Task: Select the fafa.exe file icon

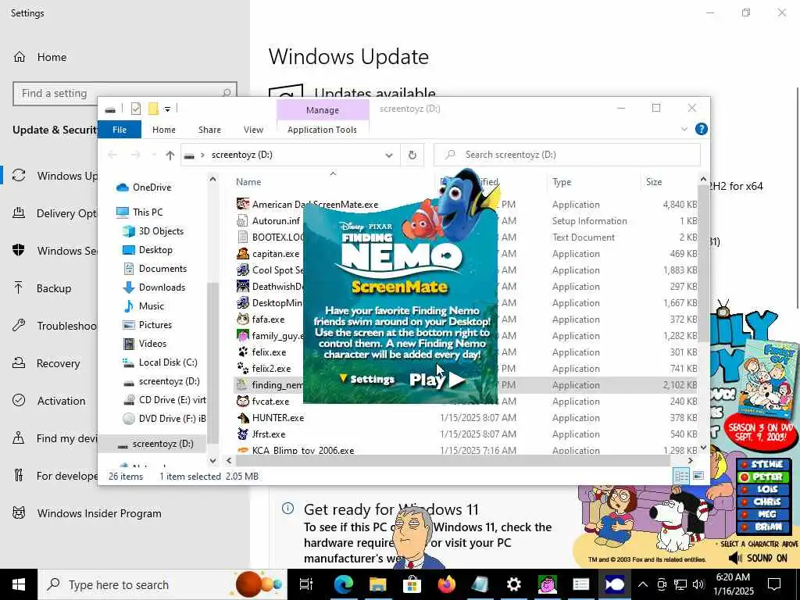Action: (x=243, y=319)
